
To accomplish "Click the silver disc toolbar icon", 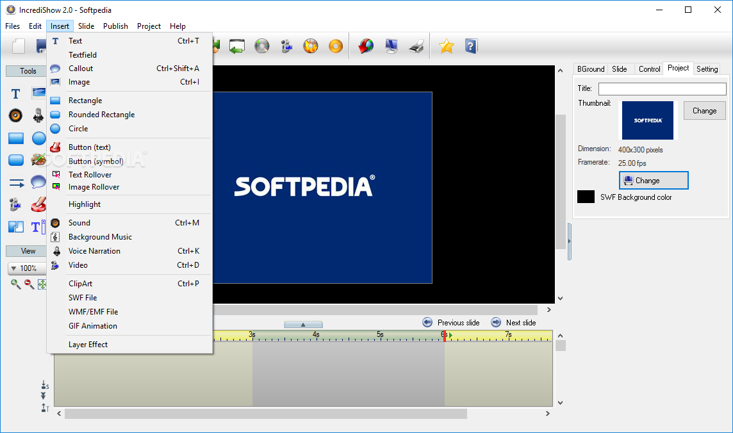I will point(262,46).
